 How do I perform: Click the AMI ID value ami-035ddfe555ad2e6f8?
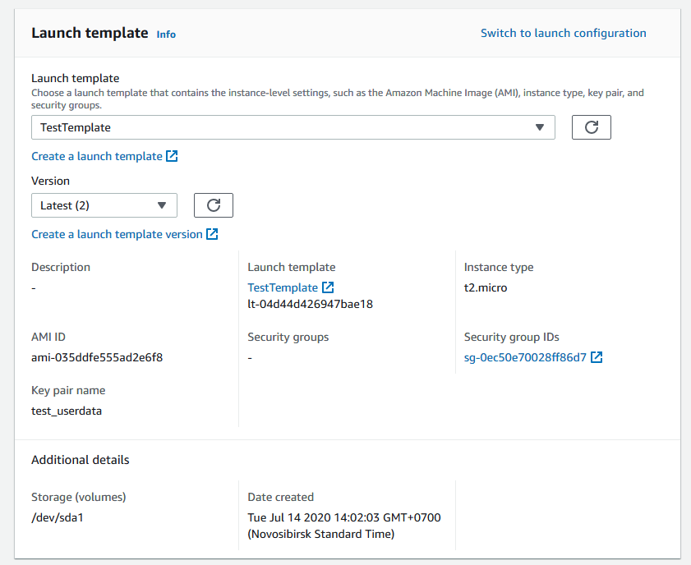click(97, 357)
